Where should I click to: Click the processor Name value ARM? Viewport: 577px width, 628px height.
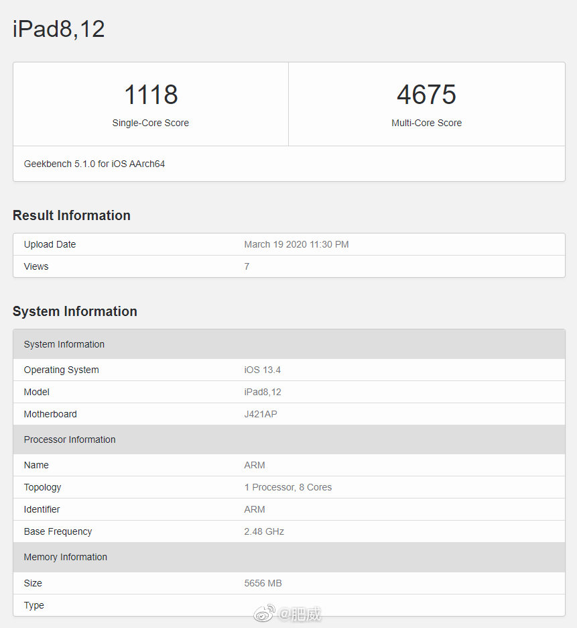click(x=254, y=465)
